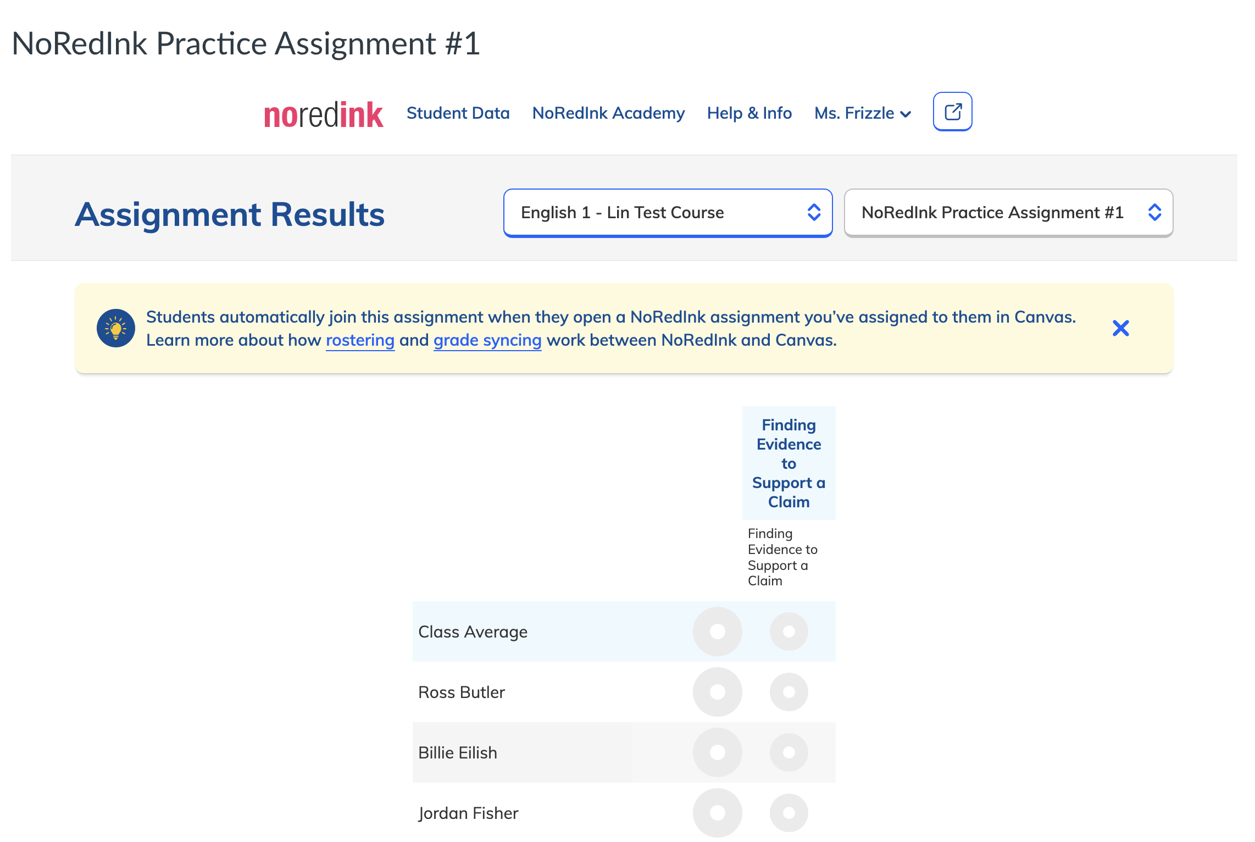Viewport: 1255px width, 842px height.
Task: Click Ross Butler's larger donut indicator
Action: click(x=717, y=692)
